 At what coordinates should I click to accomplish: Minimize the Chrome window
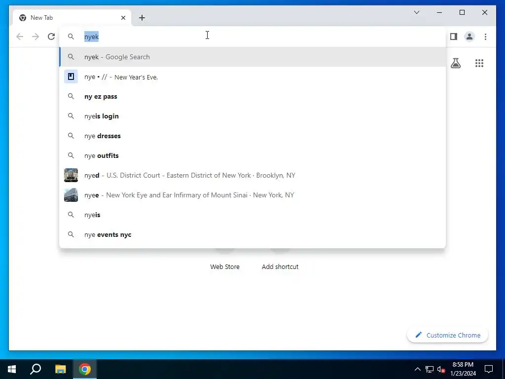coord(439,12)
